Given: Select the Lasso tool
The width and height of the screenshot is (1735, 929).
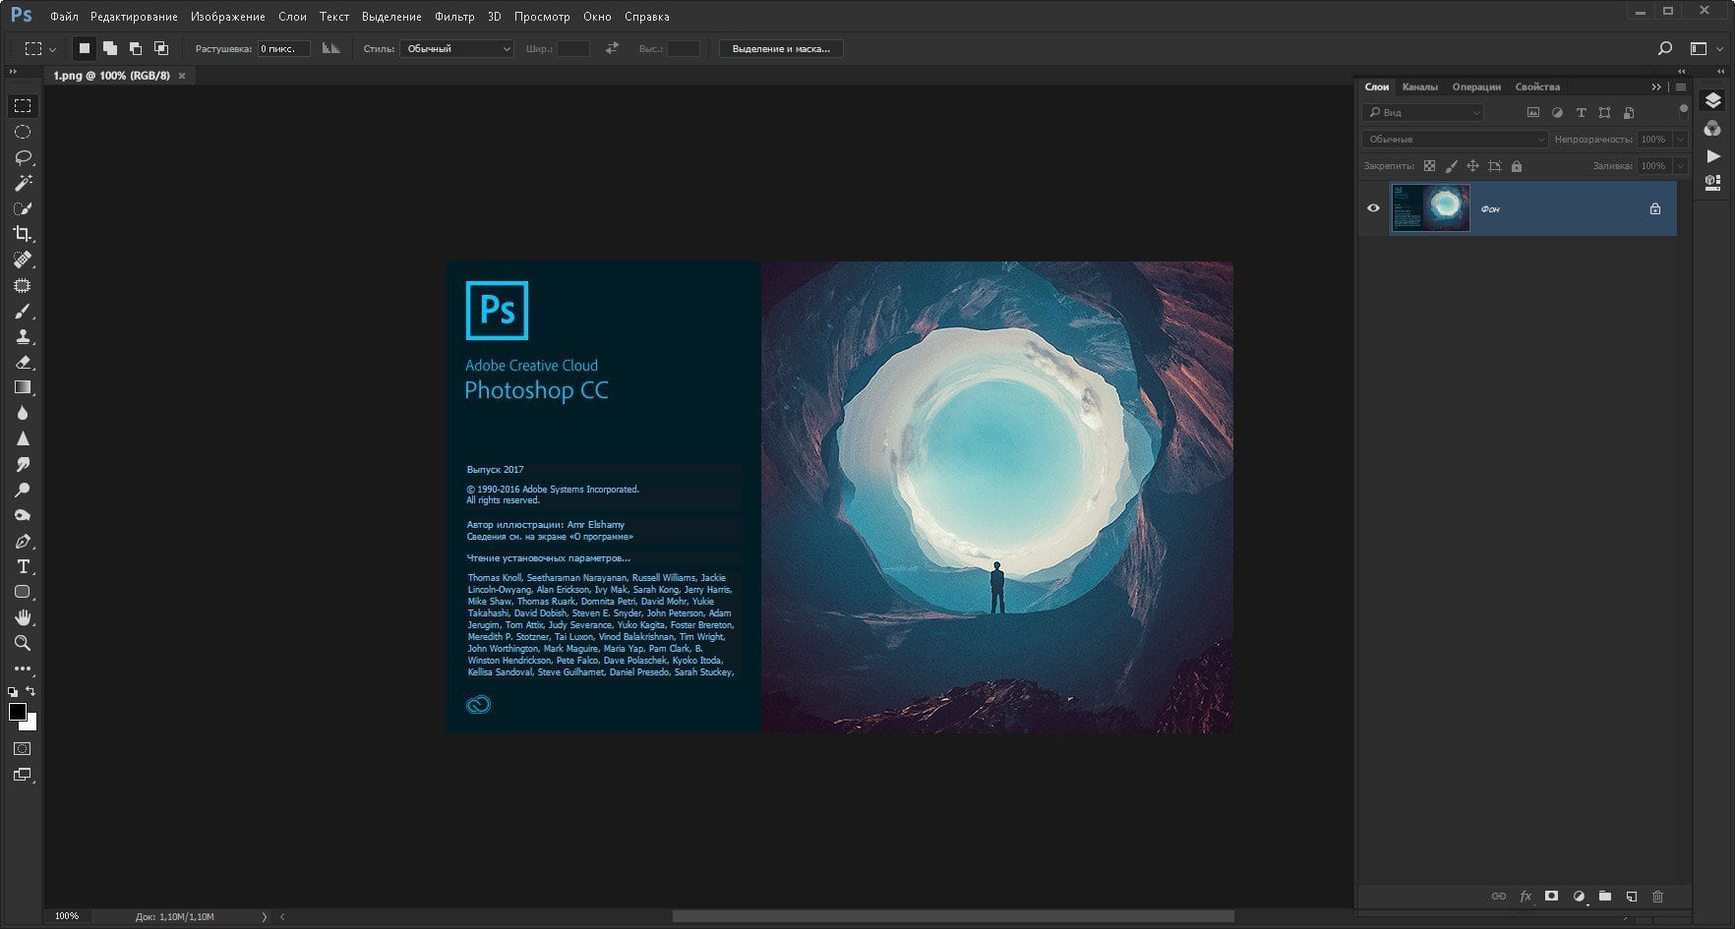Looking at the screenshot, I should 23,157.
